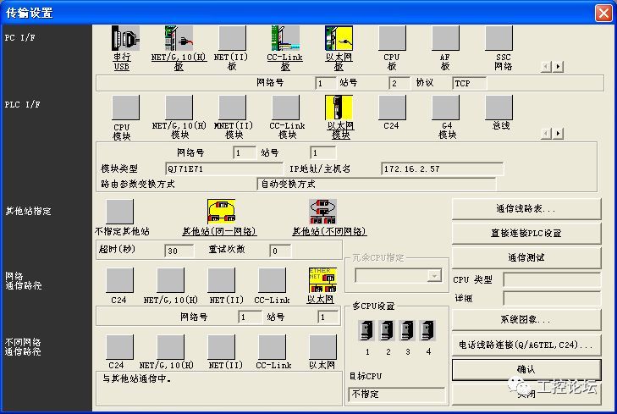Screen dimensions: 617x414
Task: Select 以太网 in network communication path
Action: 322,280
